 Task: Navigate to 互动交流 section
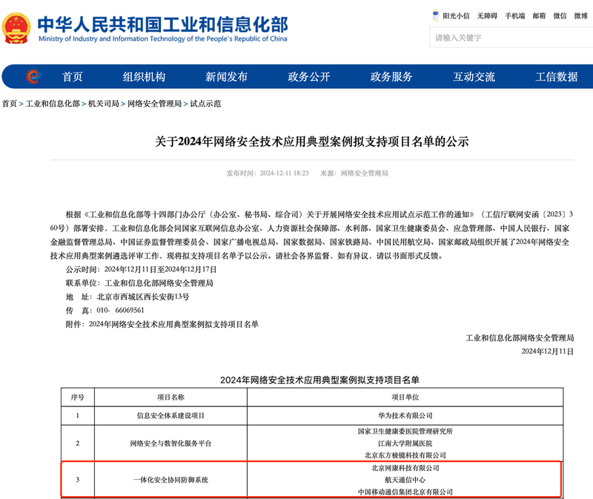[474, 77]
